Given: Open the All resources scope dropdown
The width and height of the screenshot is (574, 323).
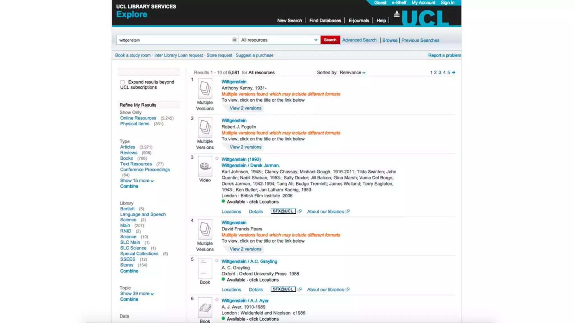Looking at the screenshot, I should click(x=279, y=40).
